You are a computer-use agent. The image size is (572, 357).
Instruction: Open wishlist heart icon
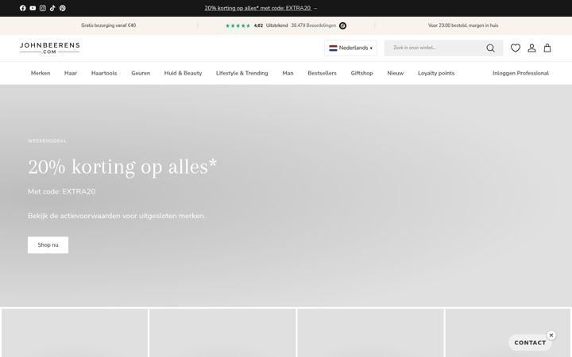click(515, 48)
